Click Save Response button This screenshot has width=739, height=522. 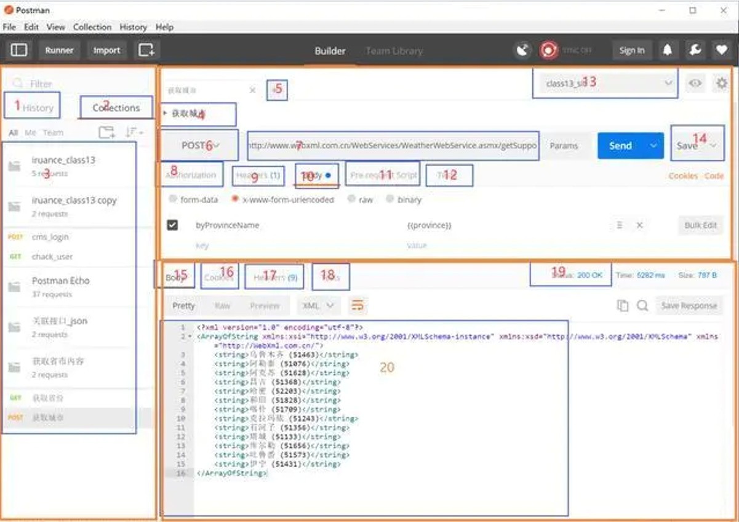(x=689, y=305)
